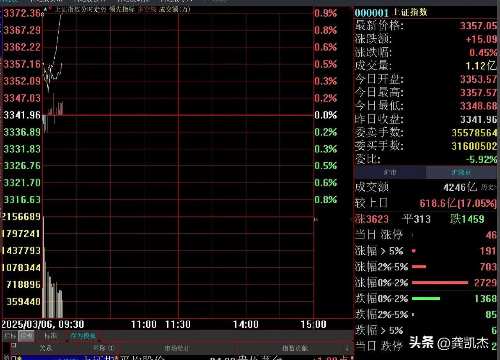Click the 存为模板 button
The width and height of the screenshot is (500, 360).
(x=83, y=335)
